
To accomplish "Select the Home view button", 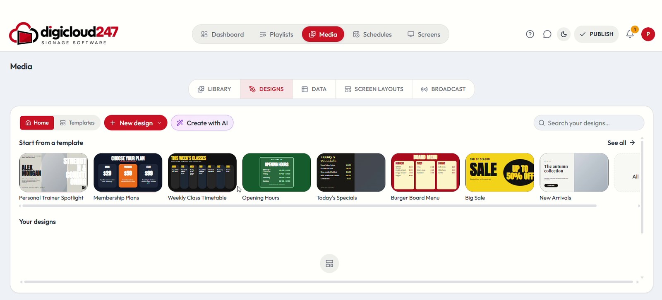I will click(x=37, y=123).
